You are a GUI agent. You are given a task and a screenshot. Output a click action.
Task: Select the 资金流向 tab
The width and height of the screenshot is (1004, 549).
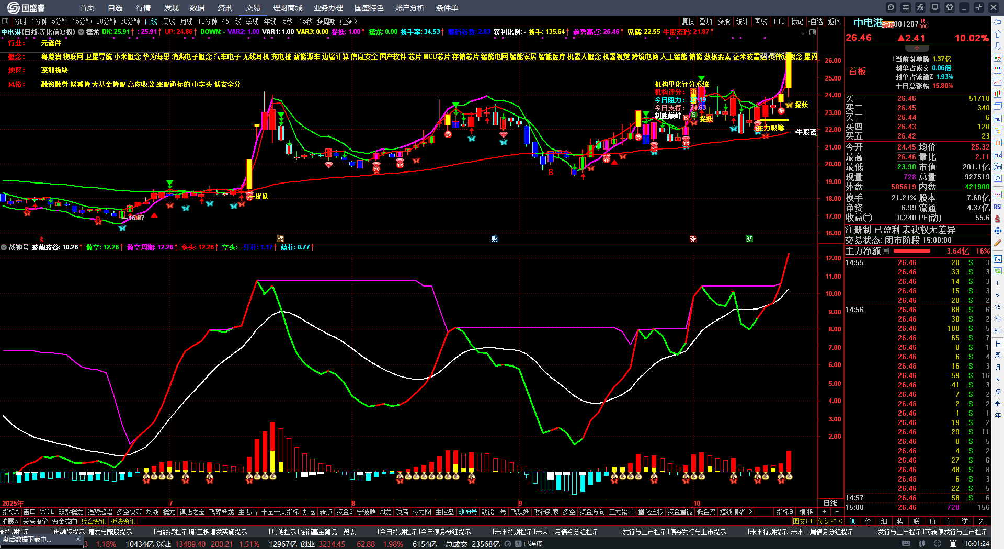64,521
